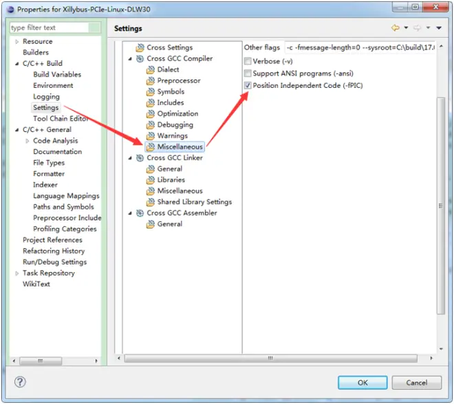This screenshot has width=454, height=404.
Task: Click the Other flags input field
Action: pos(360,47)
